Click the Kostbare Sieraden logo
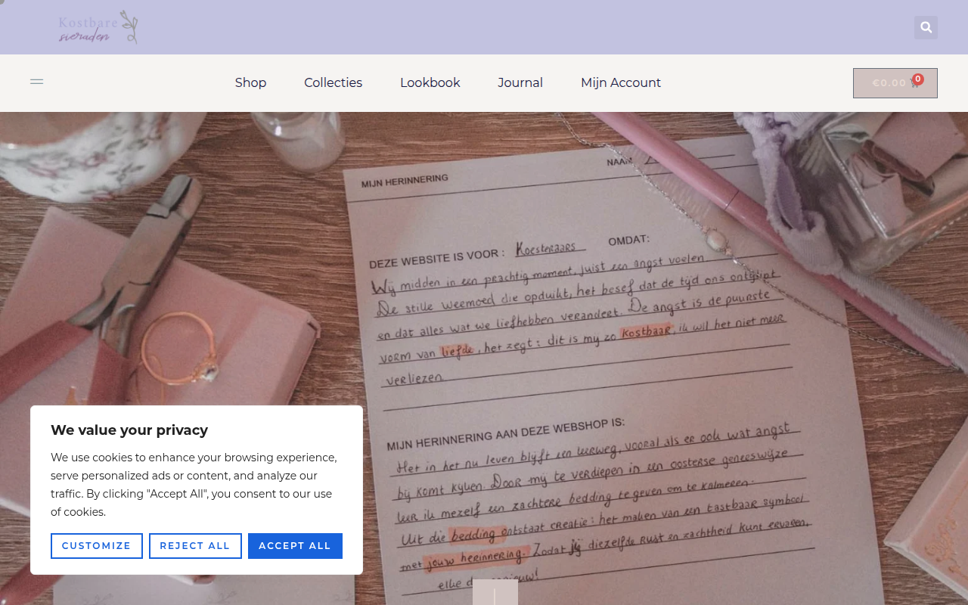This screenshot has width=968, height=605. point(98,27)
